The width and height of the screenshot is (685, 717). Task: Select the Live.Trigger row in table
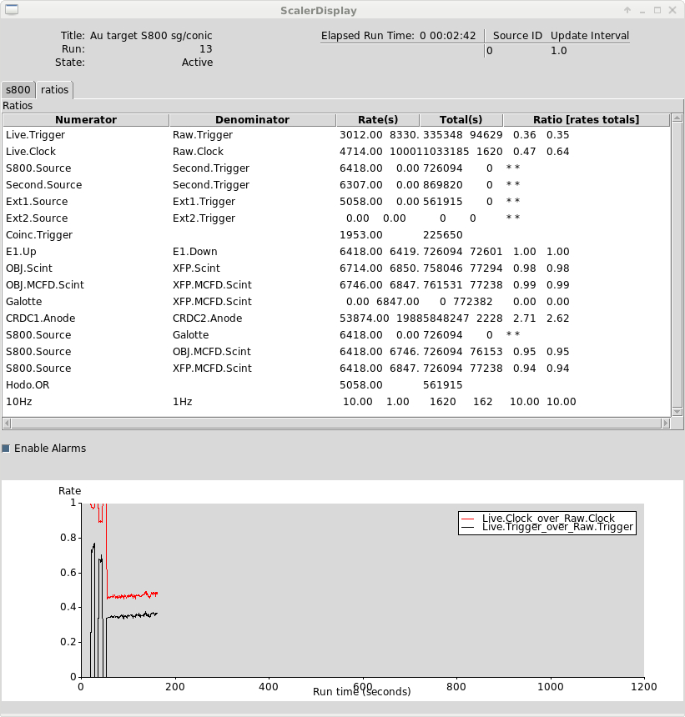pyautogui.click(x=336, y=135)
